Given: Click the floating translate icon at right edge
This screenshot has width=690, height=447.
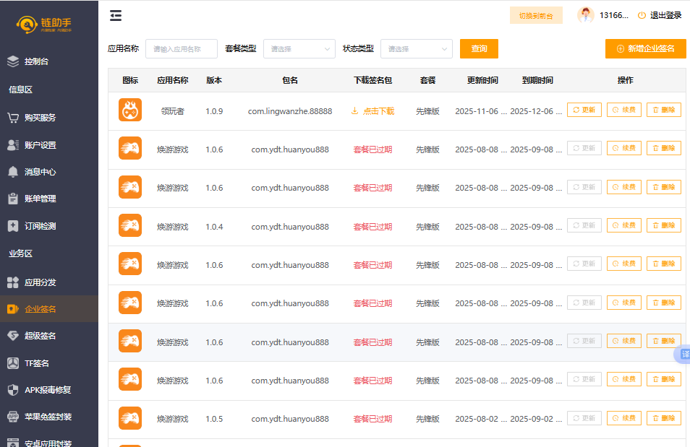Looking at the screenshot, I should pyautogui.click(x=683, y=355).
